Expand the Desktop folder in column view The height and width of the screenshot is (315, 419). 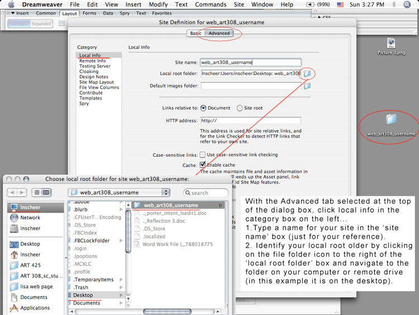(121, 295)
